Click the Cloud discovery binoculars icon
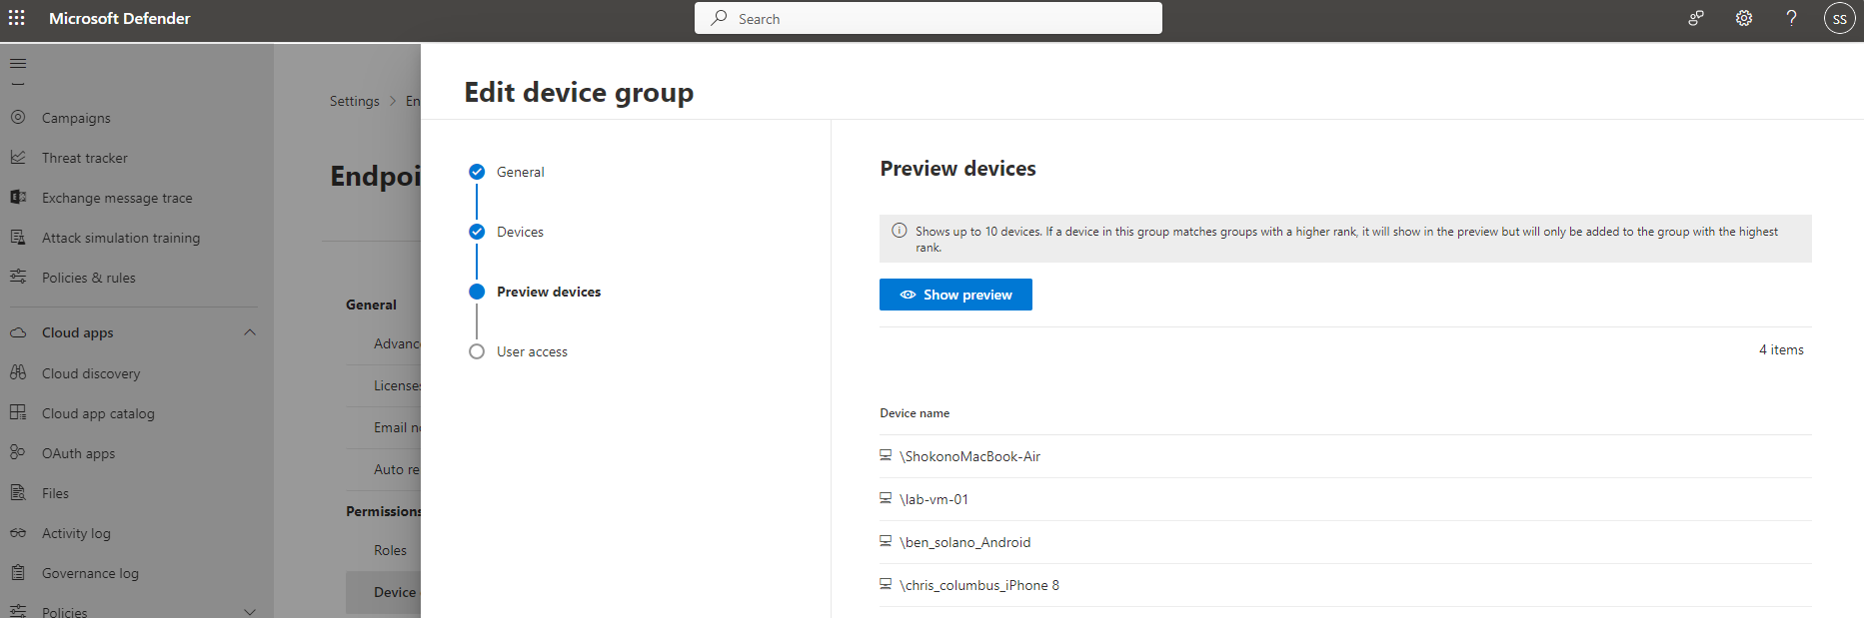 18,372
